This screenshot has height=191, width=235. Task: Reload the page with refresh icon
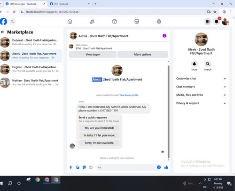click(x=14, y=12)
